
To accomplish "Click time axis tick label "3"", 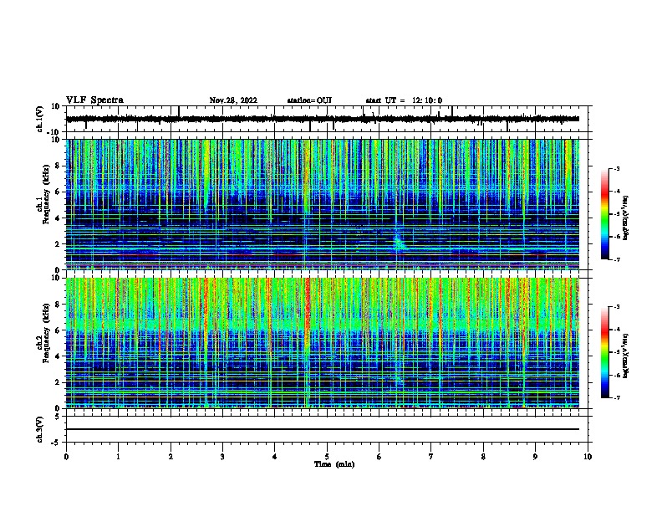I will tap(222, 457).
